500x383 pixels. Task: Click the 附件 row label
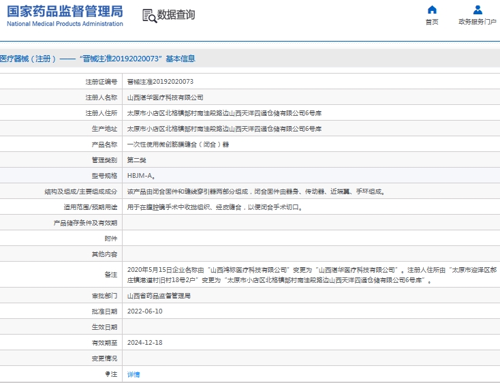click(x=110, y=239)
